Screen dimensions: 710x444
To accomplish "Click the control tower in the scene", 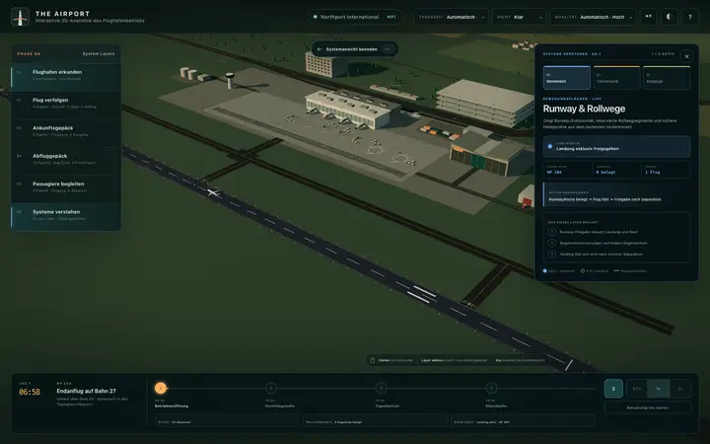I will [230, 80].
